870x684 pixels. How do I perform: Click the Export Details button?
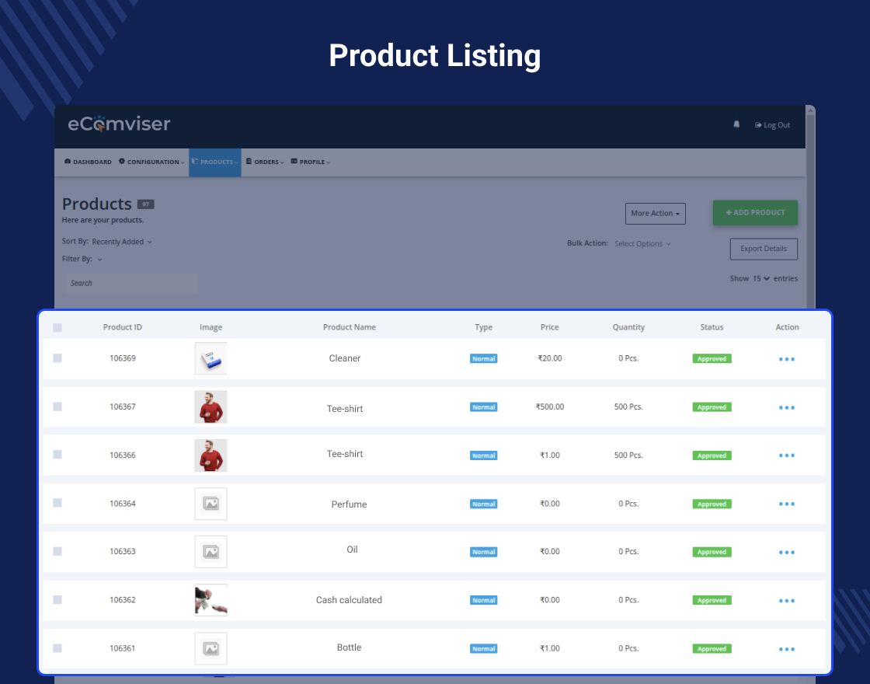pos(764,249)
